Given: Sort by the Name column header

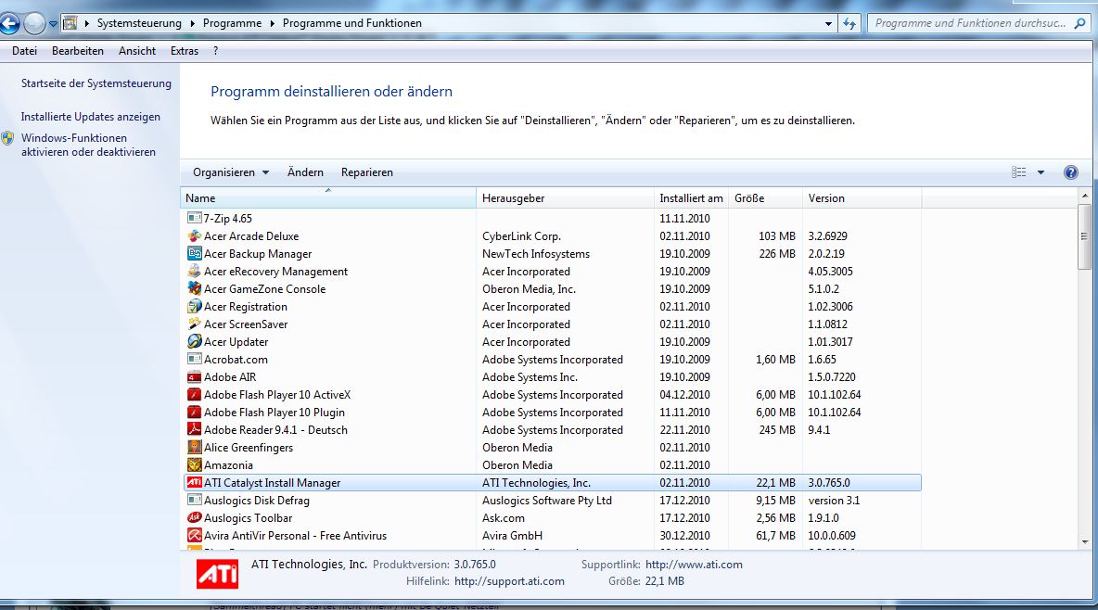Looking at the screenshot, I should (x=328, y=198).
